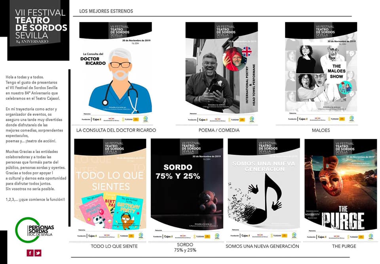This screenshot has width=380, height=264.
Task: Click the British flag icon on Poema poster
Action: tap(247, 52)
